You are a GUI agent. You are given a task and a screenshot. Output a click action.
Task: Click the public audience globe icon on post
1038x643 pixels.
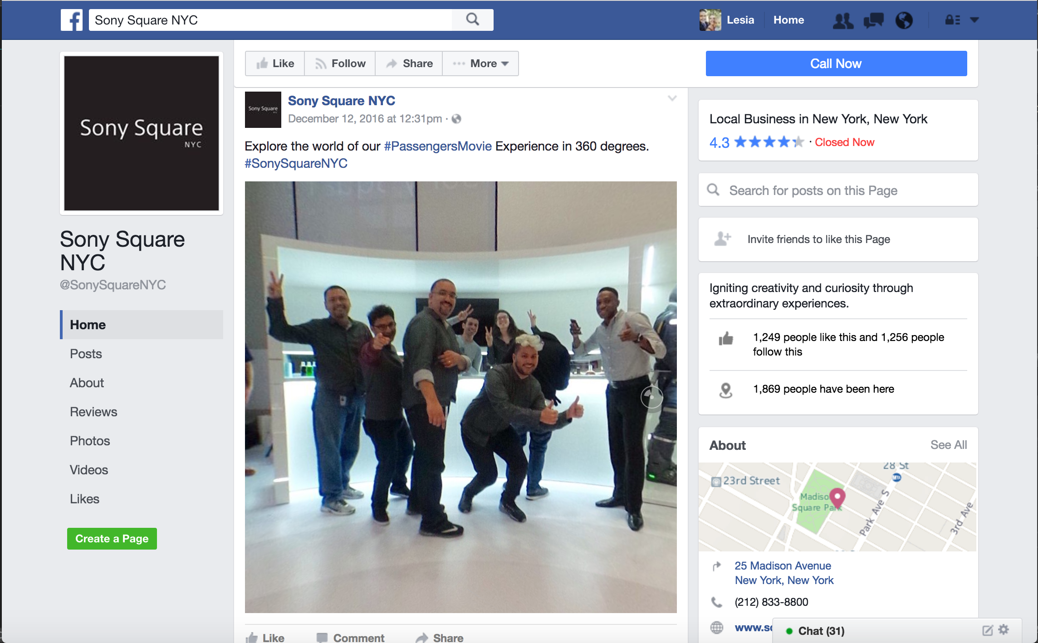(x=456, y=119)
